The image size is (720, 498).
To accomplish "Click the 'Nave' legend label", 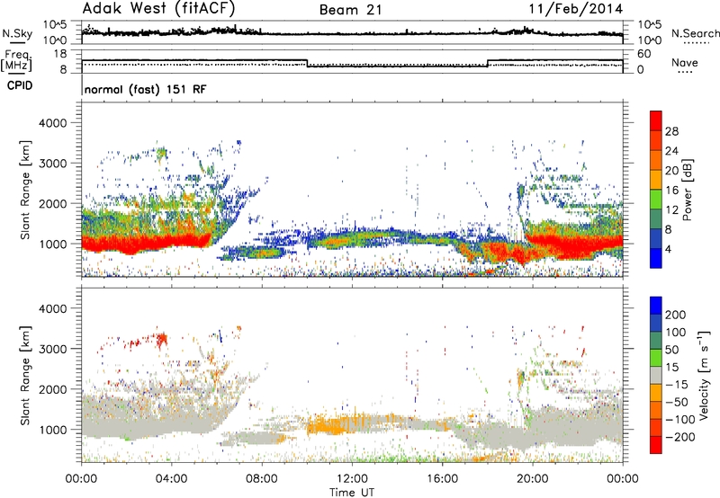I will tap(684, 62).
